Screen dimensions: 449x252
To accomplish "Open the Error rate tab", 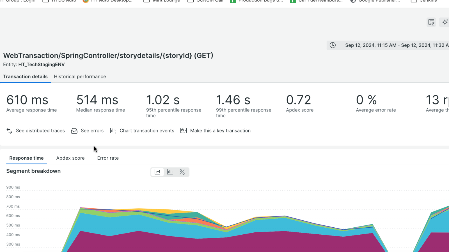I will 108,158.
